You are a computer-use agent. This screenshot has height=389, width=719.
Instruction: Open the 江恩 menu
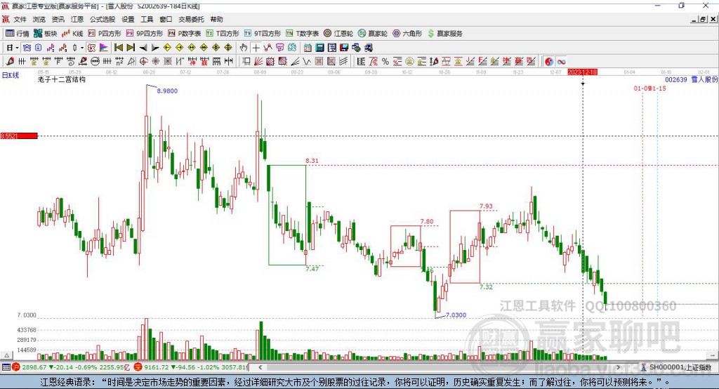coord(77,19)
